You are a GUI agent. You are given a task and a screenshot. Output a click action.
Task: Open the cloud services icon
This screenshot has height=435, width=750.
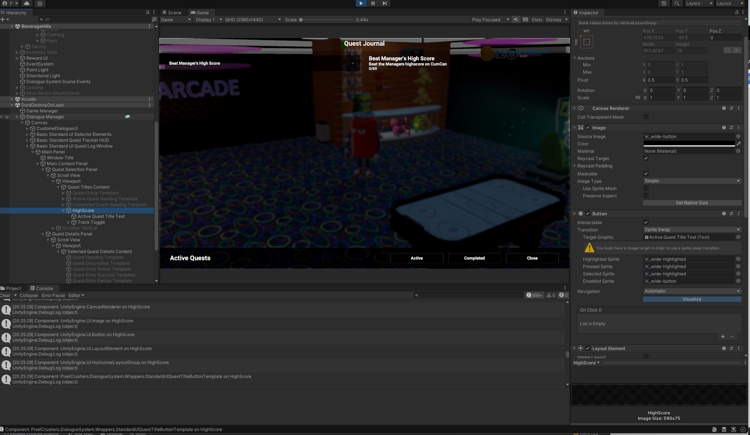pyautogui.click(x=27, y=3)
